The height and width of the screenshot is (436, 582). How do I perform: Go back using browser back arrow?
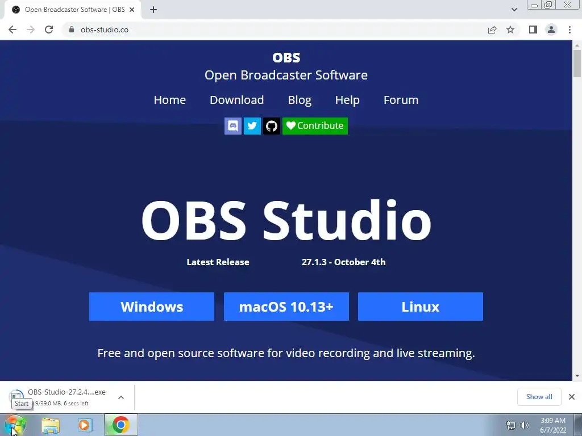click(13, 30)
